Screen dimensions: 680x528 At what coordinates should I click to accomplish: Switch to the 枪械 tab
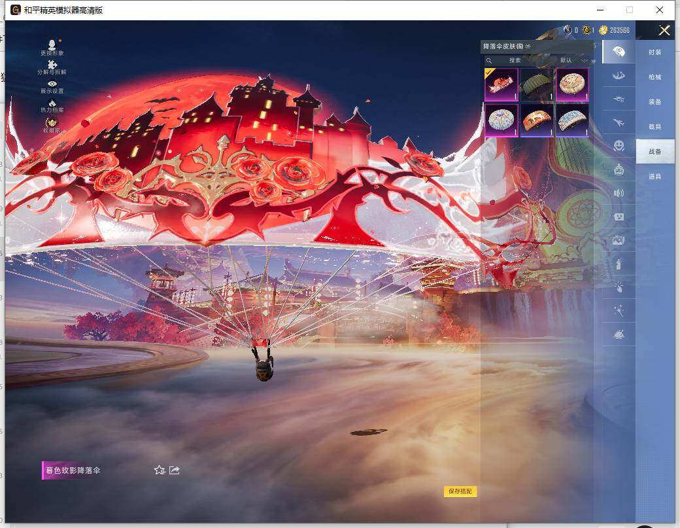point(655,77)
